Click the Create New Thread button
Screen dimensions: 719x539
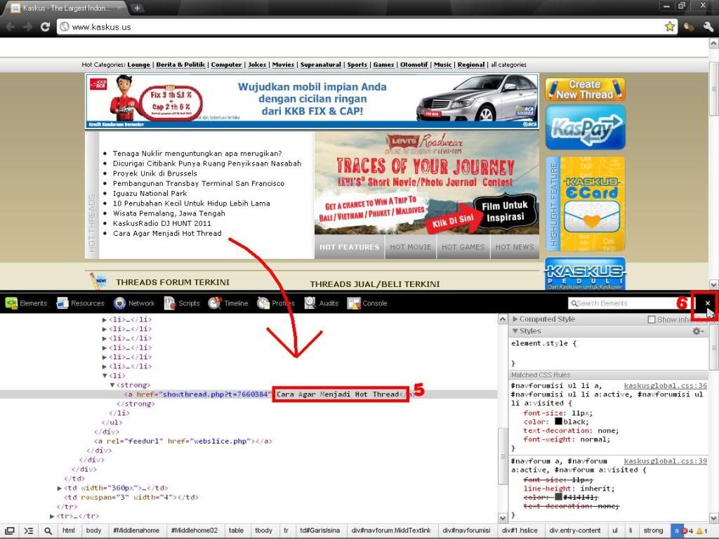click(585, 89)
